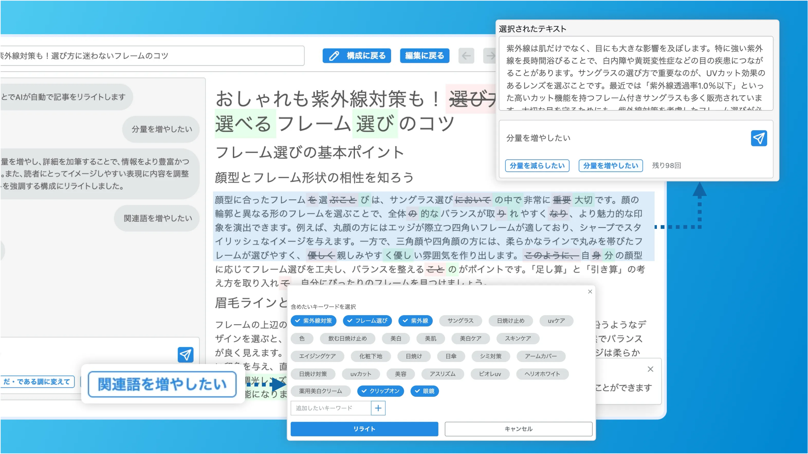Screen dimensions: 808x454
Task: Close the keyword selection dialog
Action: [x=590, y=291]
